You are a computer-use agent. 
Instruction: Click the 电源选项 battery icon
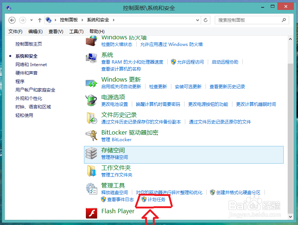92,101
